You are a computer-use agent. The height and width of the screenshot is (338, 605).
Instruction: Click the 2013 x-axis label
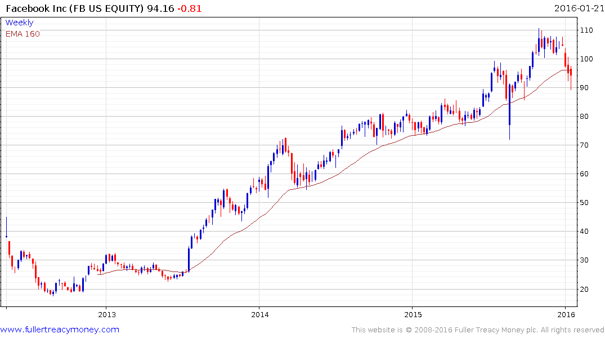[x=107, y=314]
